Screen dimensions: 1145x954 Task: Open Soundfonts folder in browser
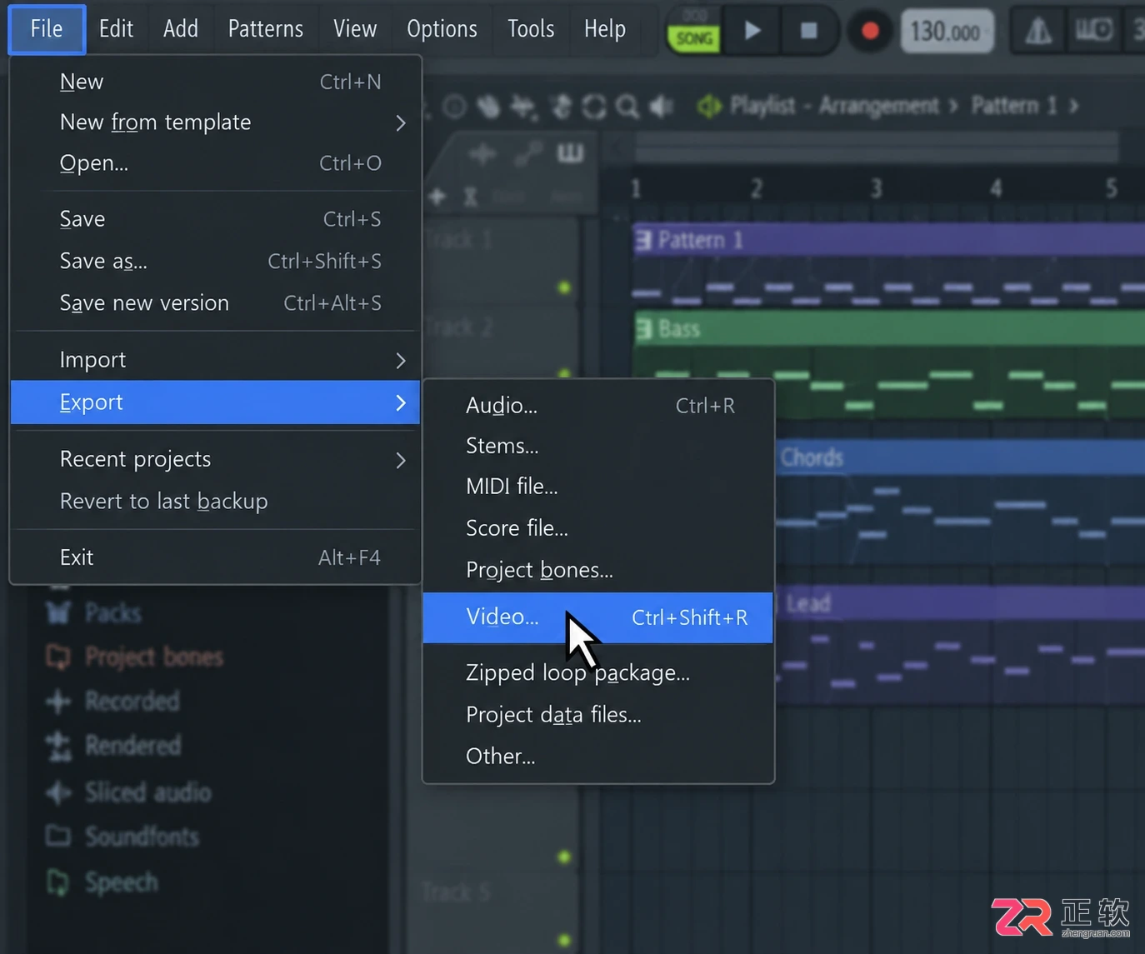click(122, 837)
